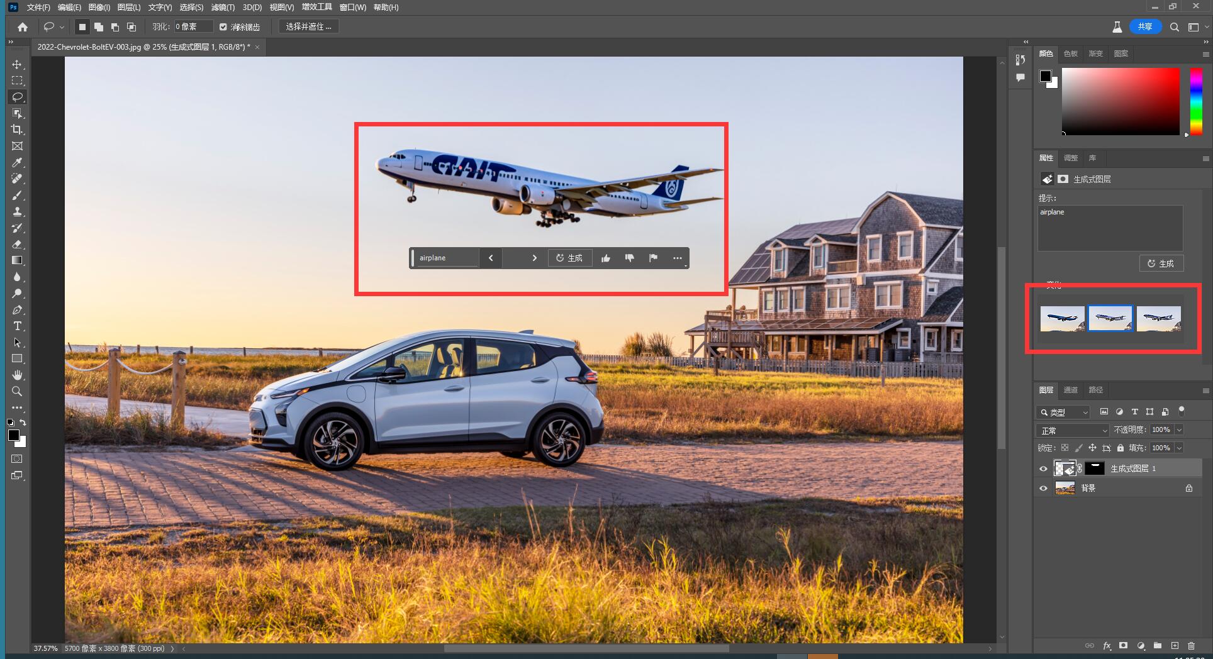The height and width of the screenshot is (659, 1213).
Task: Select the History Brush tool
Action: click(x=17, y=228)
